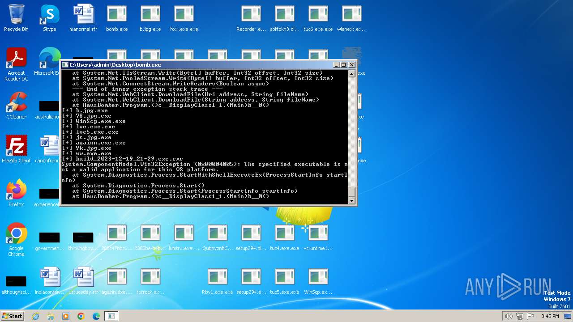Select the againn.exe... desktop file

coord(117,281)
